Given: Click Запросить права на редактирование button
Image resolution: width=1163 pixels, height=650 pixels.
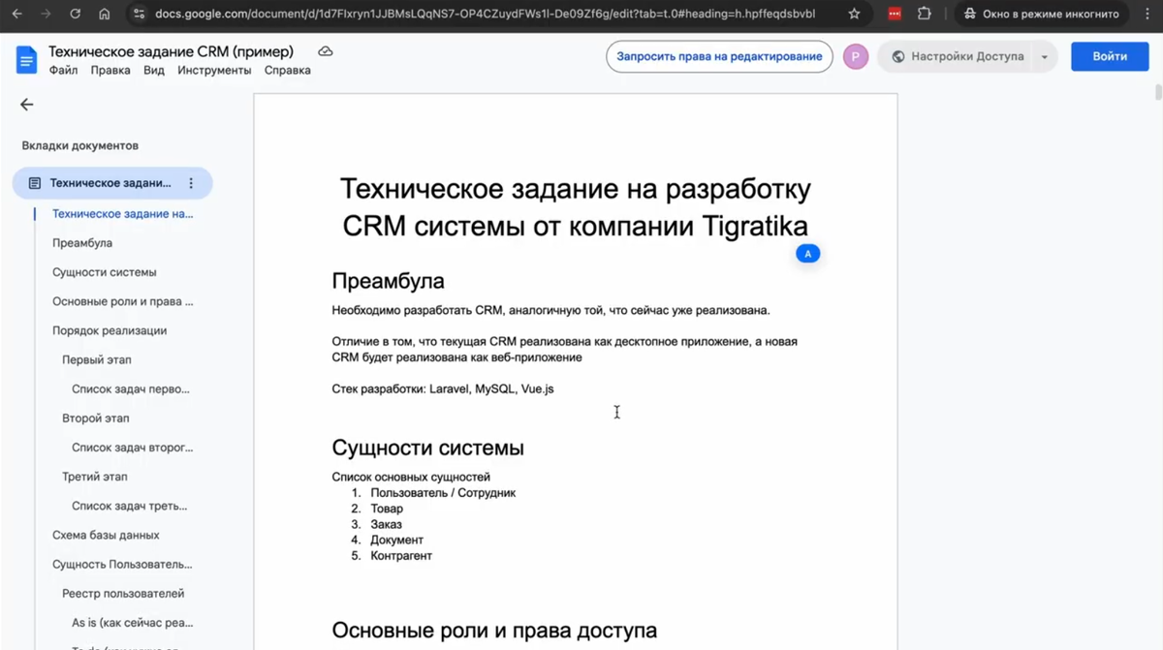Looking at the screenshot, I should (x=719, y=57).
